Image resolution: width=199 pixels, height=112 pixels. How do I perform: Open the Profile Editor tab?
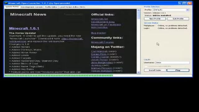tap(51, 7)
